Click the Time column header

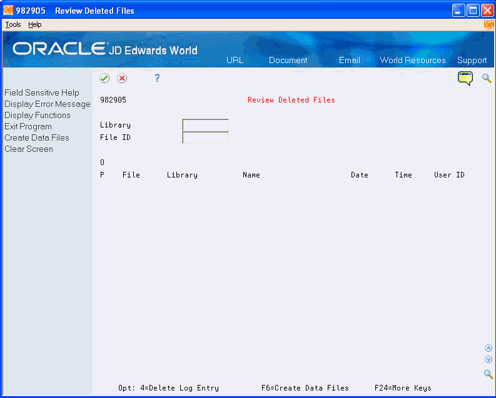tap(403, 175)
